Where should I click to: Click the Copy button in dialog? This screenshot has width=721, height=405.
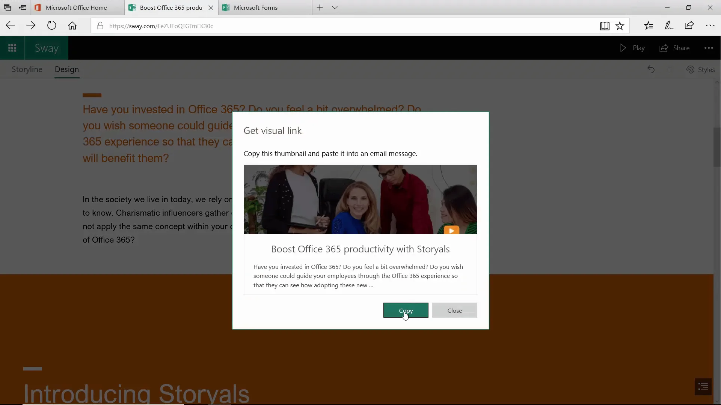(x=406, y=310)
